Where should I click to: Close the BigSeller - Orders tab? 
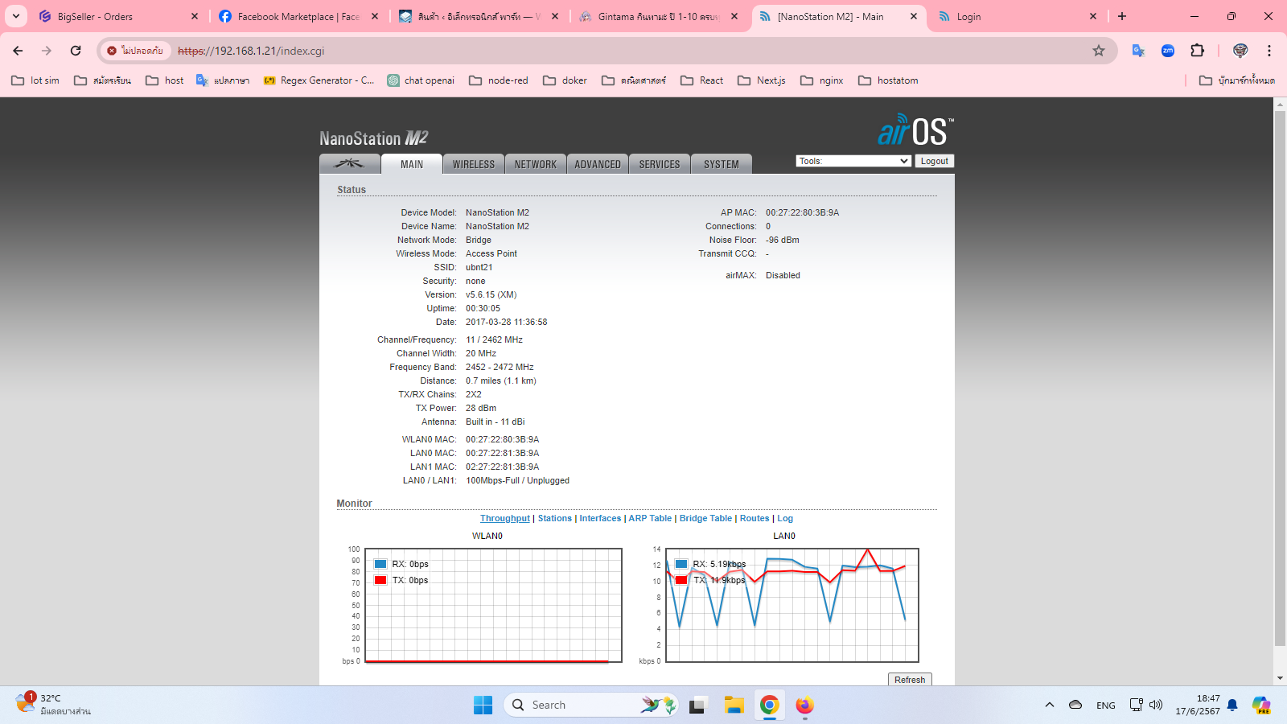tap(195, 16)
